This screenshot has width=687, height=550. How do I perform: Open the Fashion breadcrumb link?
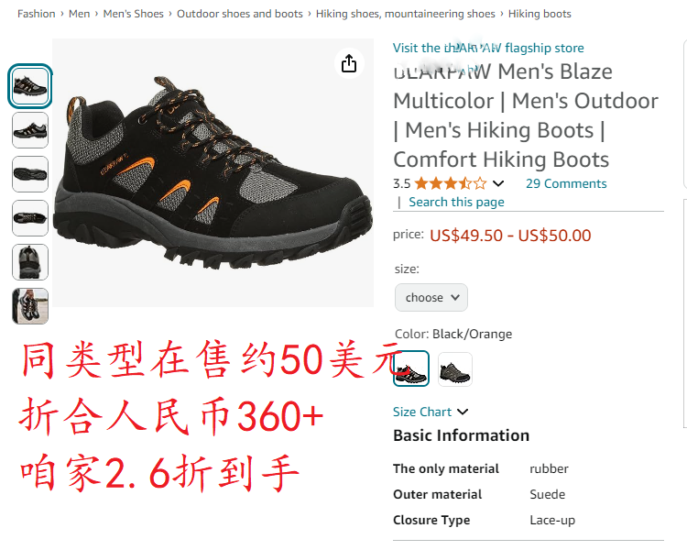click(37, 14)
